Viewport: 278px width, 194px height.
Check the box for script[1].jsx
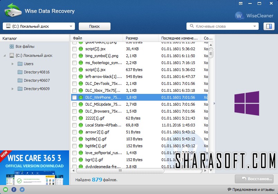[x=75, y=70]
